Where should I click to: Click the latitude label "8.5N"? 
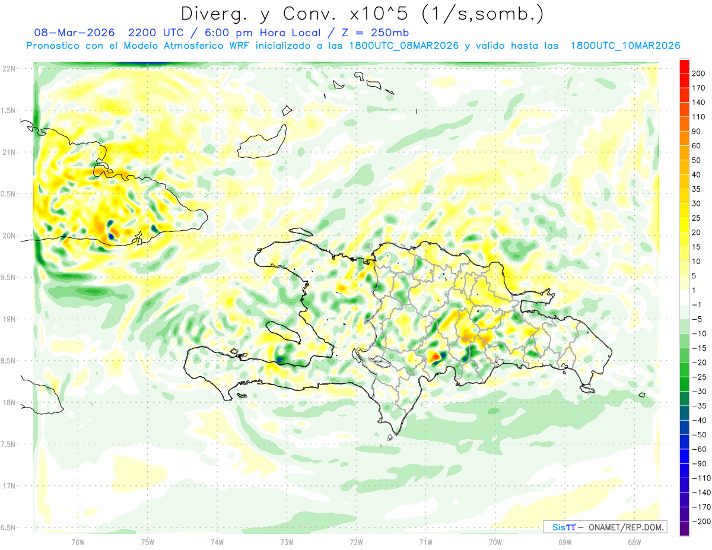8,361
